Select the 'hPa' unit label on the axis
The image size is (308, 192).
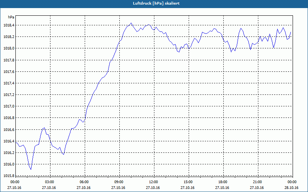(x=11, y=17)
